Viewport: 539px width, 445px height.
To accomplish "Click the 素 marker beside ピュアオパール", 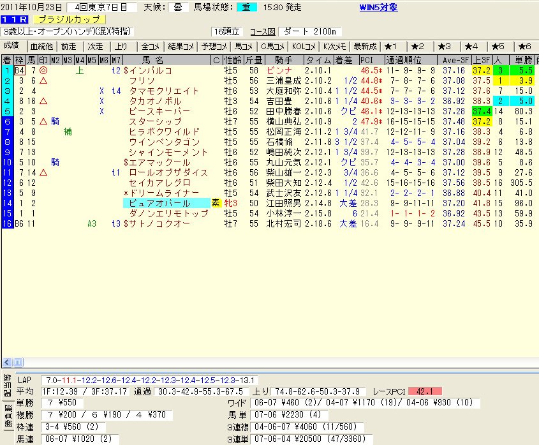I will pos(216,203).
